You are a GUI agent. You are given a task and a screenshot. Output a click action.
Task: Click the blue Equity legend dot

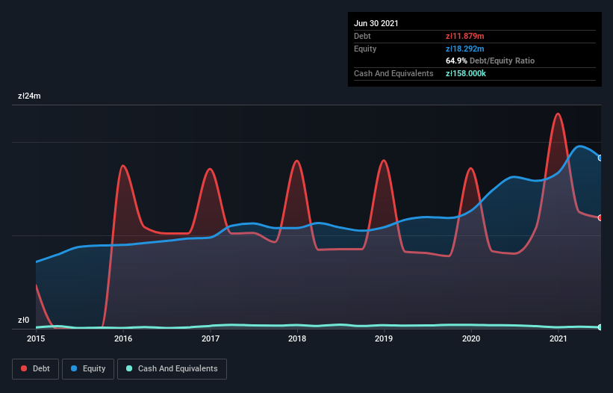pyautogui.click(x=74, y=368)
